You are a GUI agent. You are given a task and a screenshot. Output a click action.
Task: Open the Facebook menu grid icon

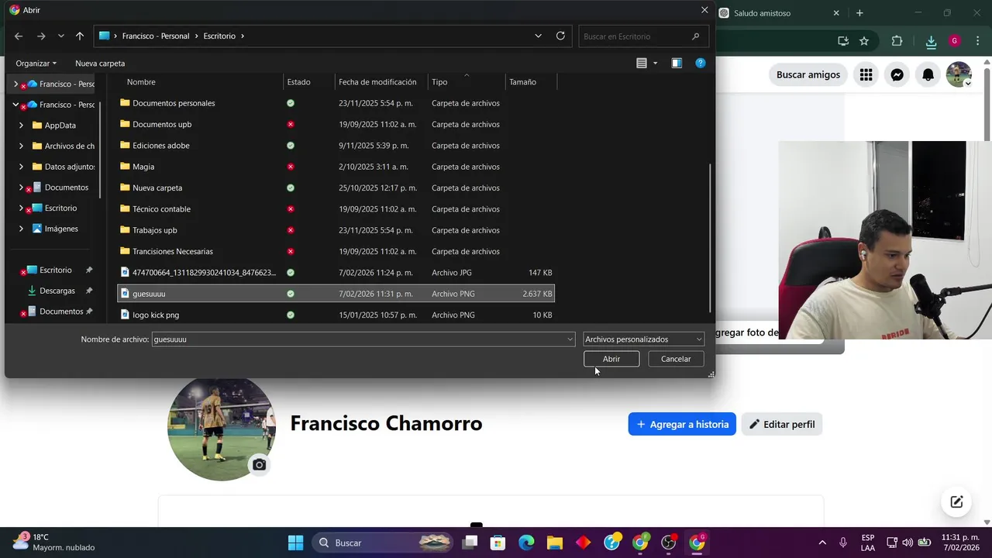click(866, 74)
